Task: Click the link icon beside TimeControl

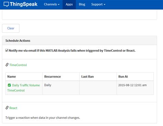Action: [7, 65]
